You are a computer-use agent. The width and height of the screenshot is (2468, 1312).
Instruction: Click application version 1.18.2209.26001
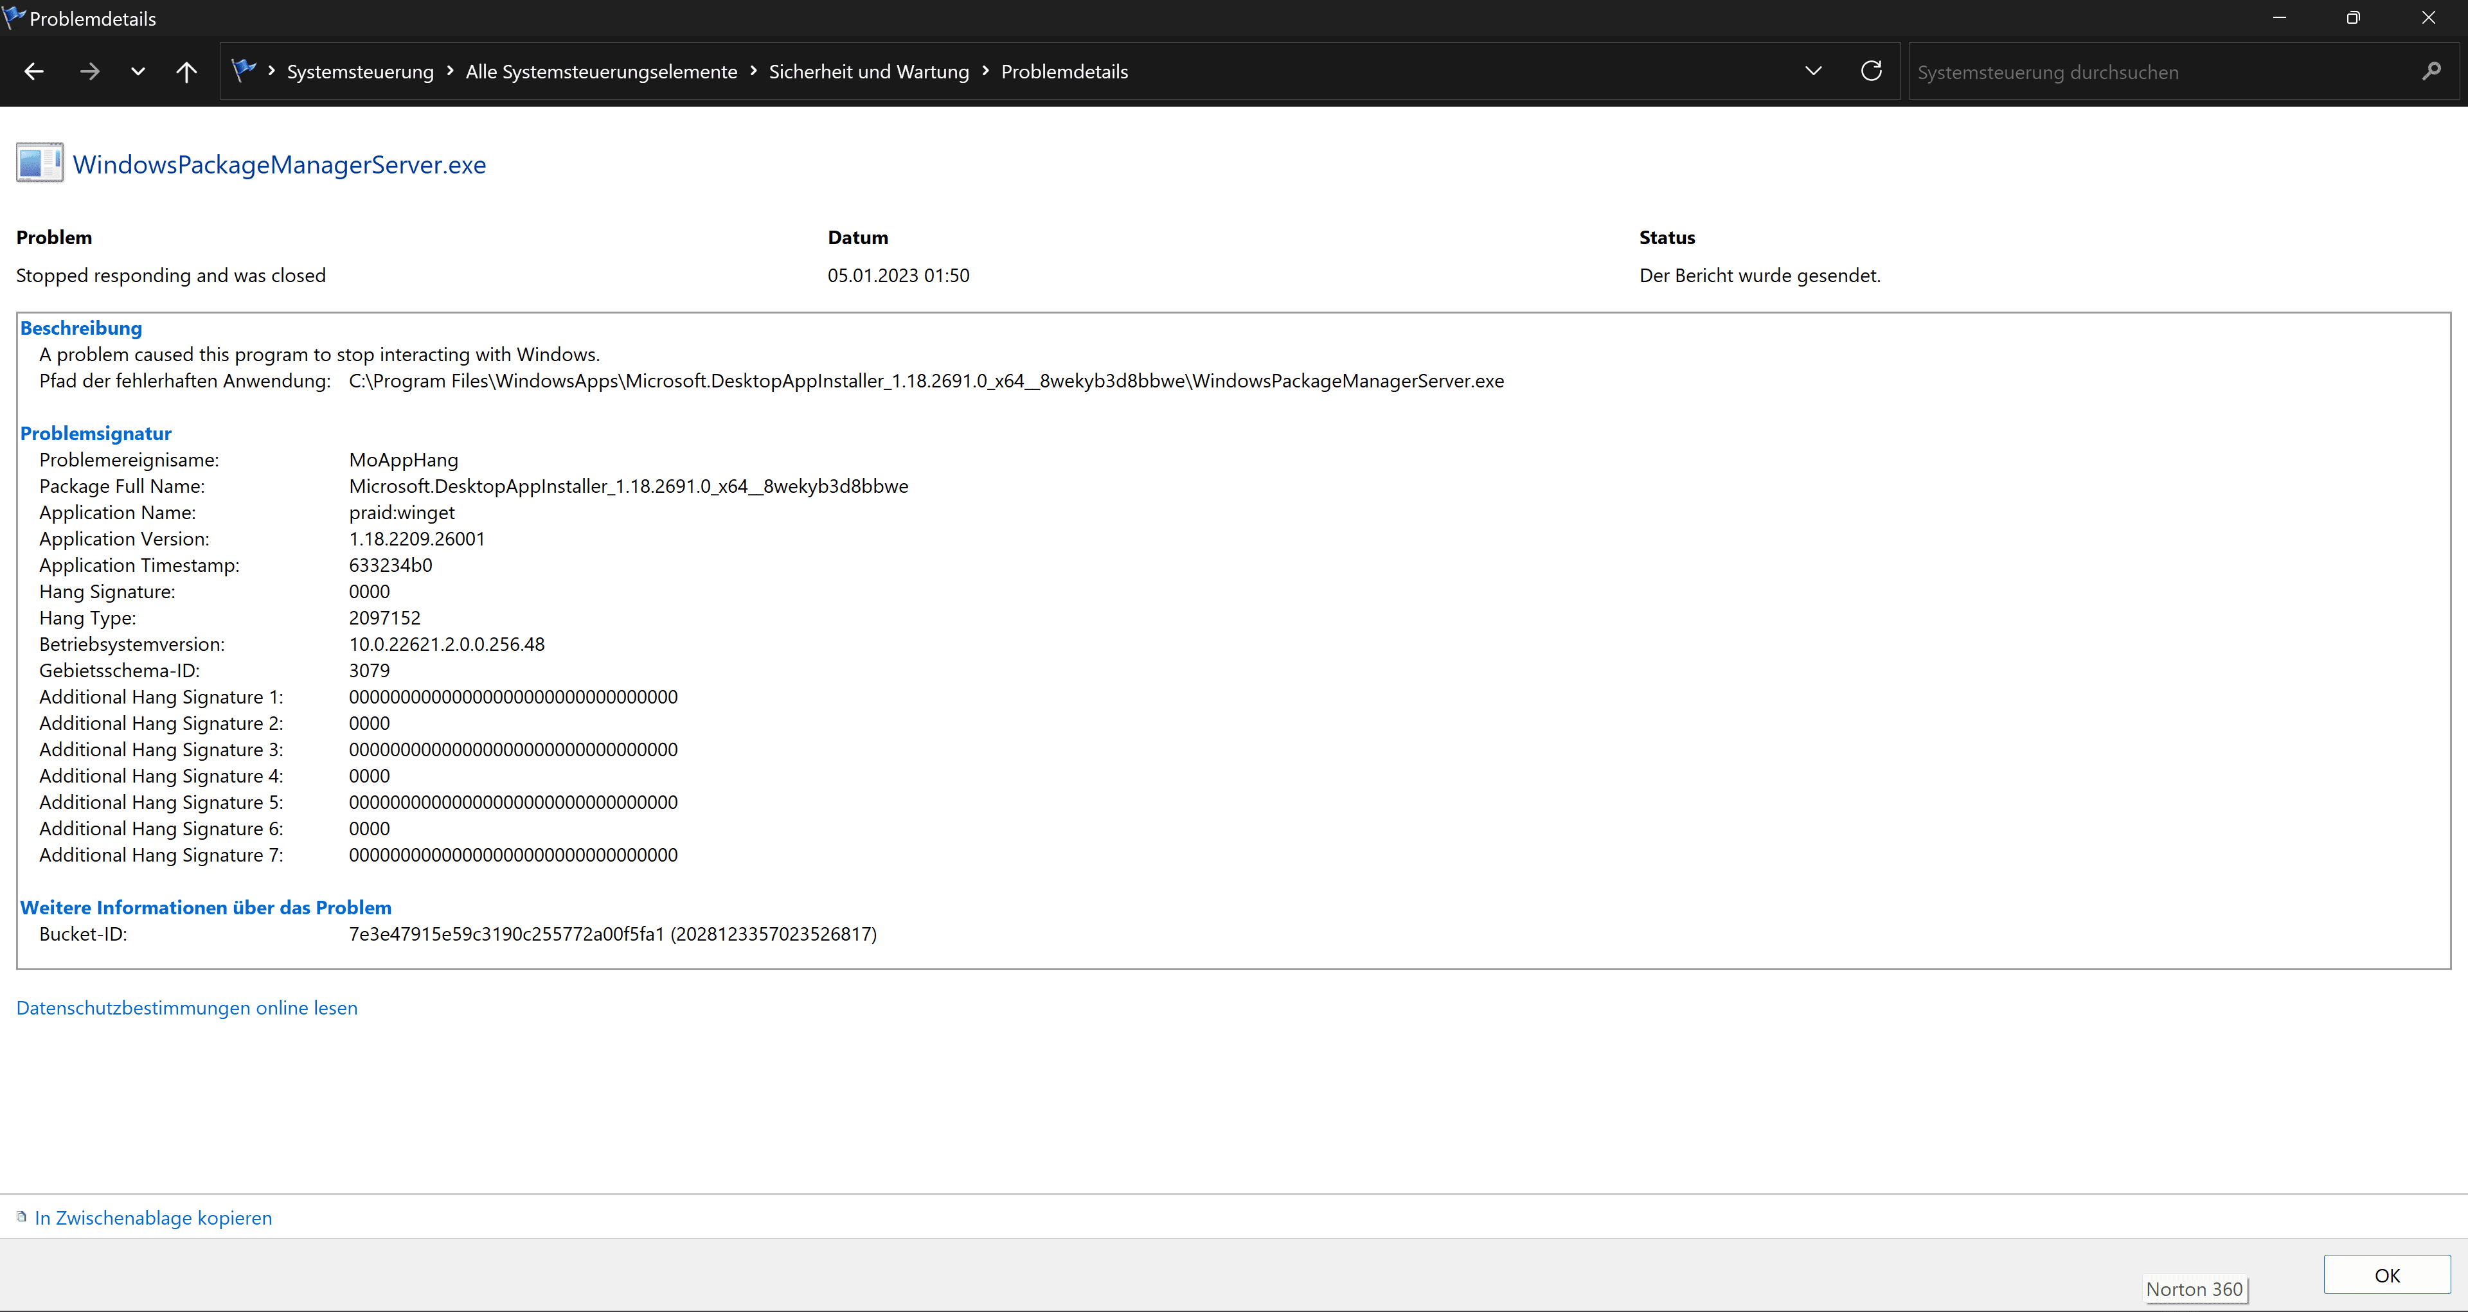(x=416, y=538)
